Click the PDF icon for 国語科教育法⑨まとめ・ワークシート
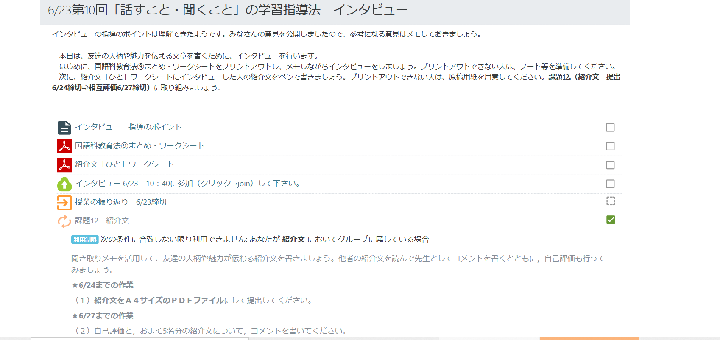Viewport: 720px width, 340px height. (x=64, y=146)
